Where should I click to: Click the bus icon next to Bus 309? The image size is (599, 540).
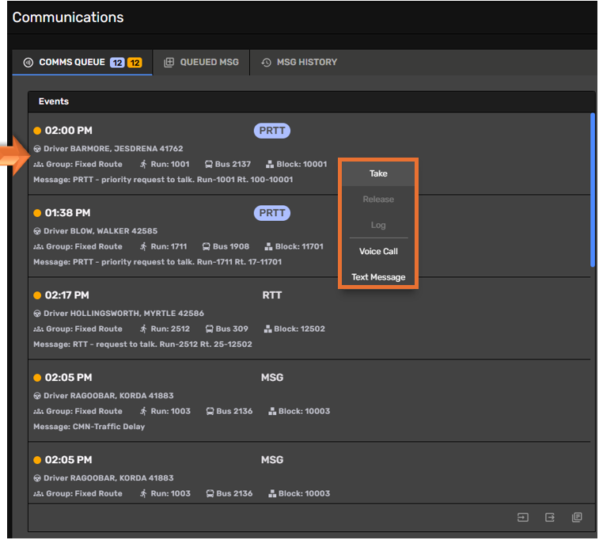pyautogui.click(x=209, y=329)
